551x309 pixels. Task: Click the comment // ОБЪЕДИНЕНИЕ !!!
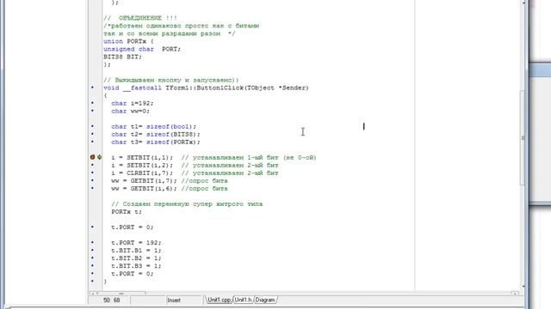click(x=140, y=18)
